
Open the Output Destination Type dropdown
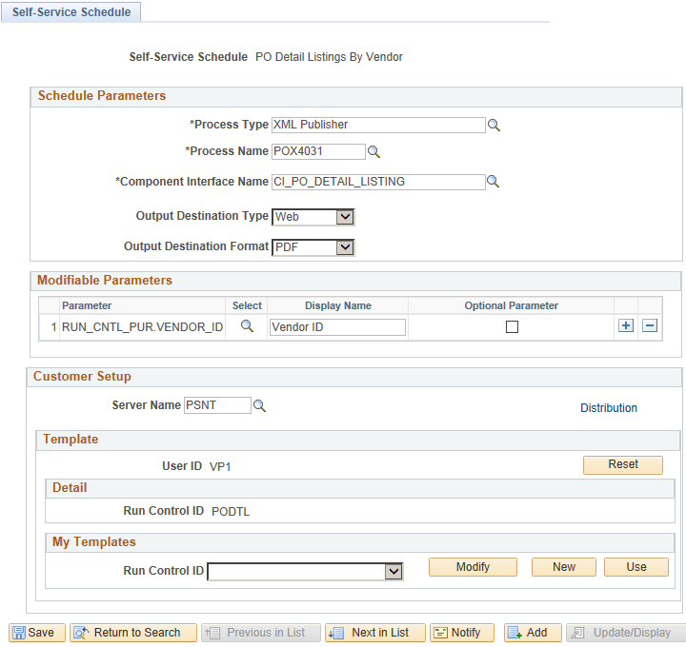(x=313, y=217)
